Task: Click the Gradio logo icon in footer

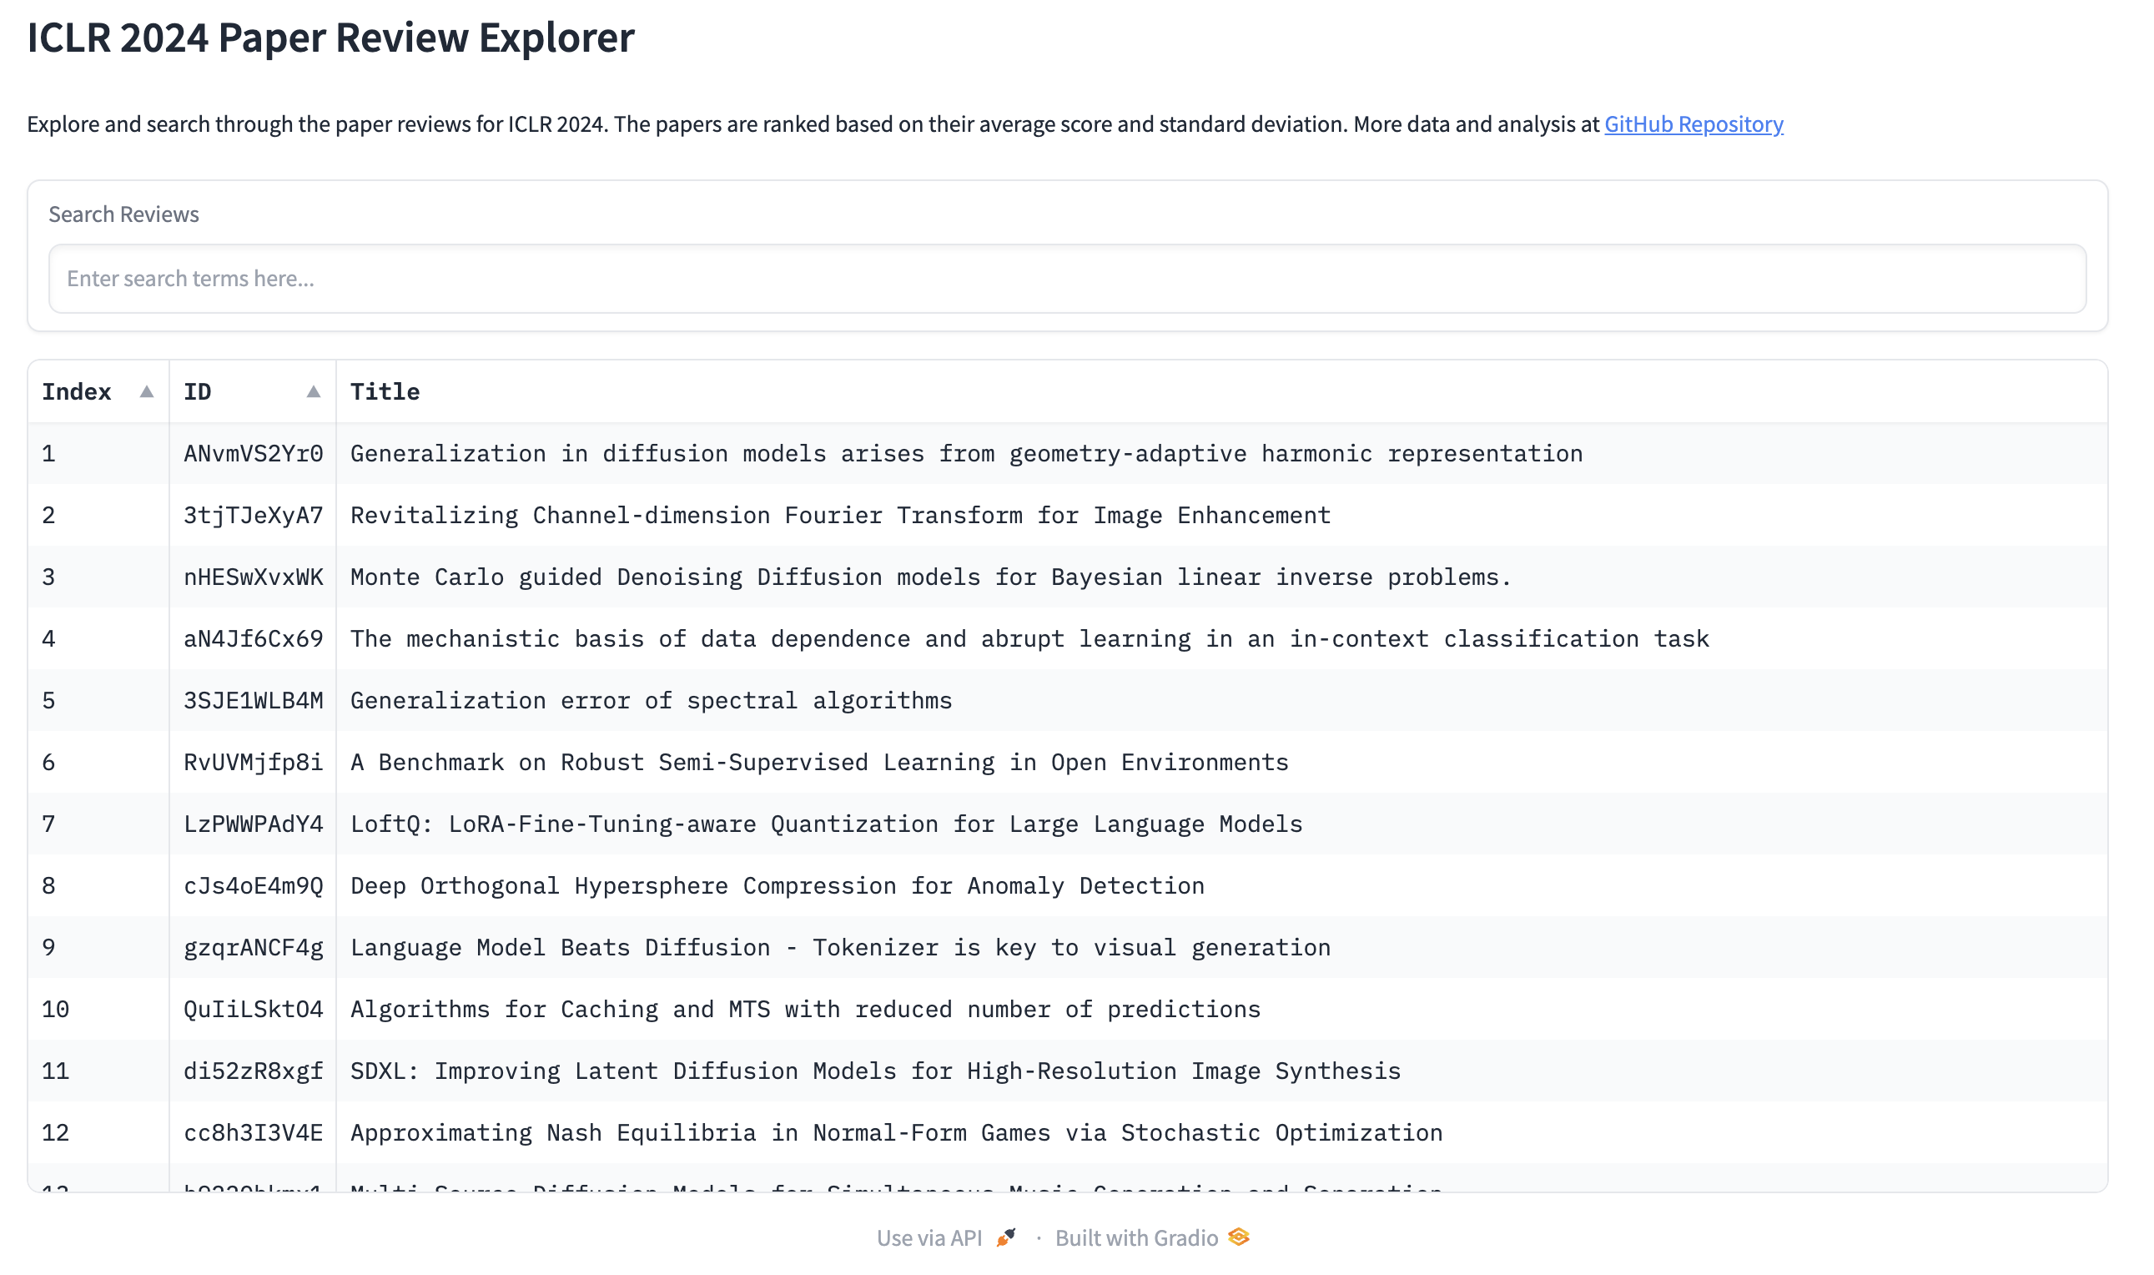Action: 1239,1237
